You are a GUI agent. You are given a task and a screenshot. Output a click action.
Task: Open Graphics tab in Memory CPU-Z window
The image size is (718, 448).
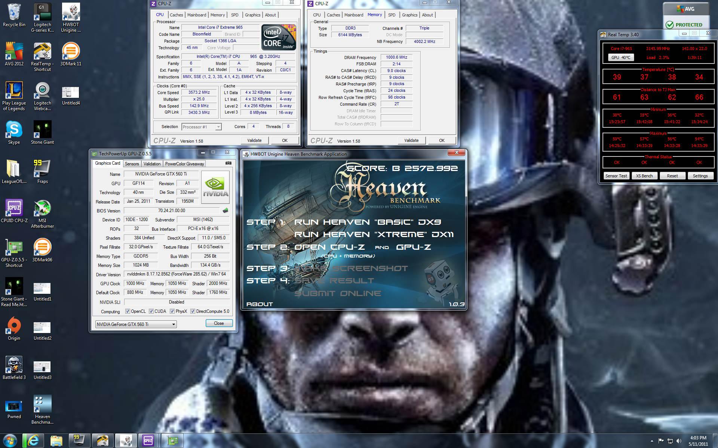coord(409,15)
